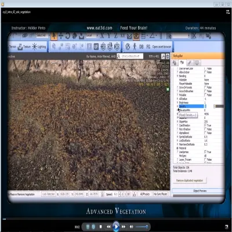Screen dimensions: 232x232
Task: Open the Lighting tool
Action: pos(39,47)
